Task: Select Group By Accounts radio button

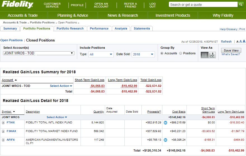Action: [162, 53]
